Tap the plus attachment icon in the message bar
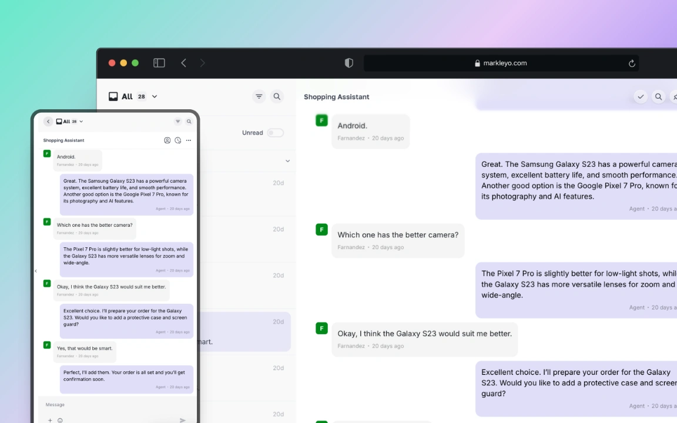Screen dimensions: 677x423 [x=50, y=420]
